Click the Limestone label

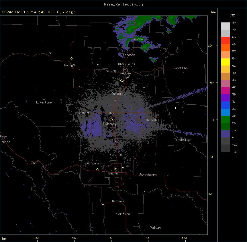point(44,102)
